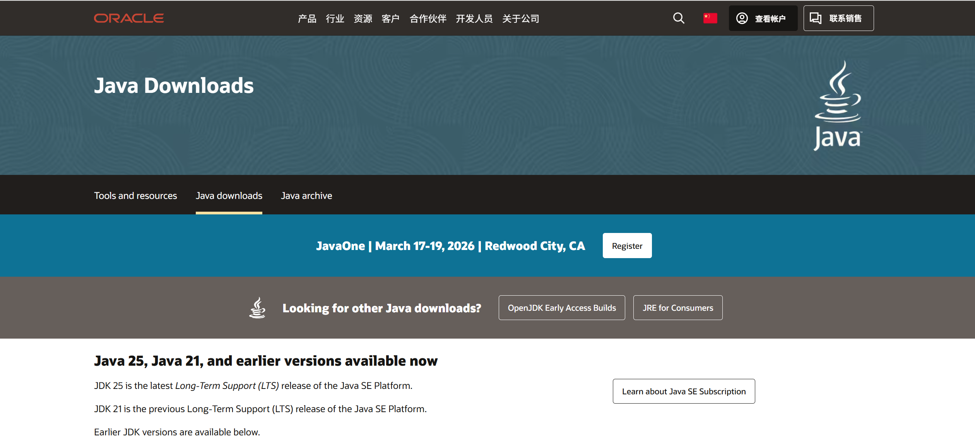Image resolution: width=975 pixels, height=440 pixels.
Task: Open OpenJDK Early Access Builds
Action: pos(561,308)
